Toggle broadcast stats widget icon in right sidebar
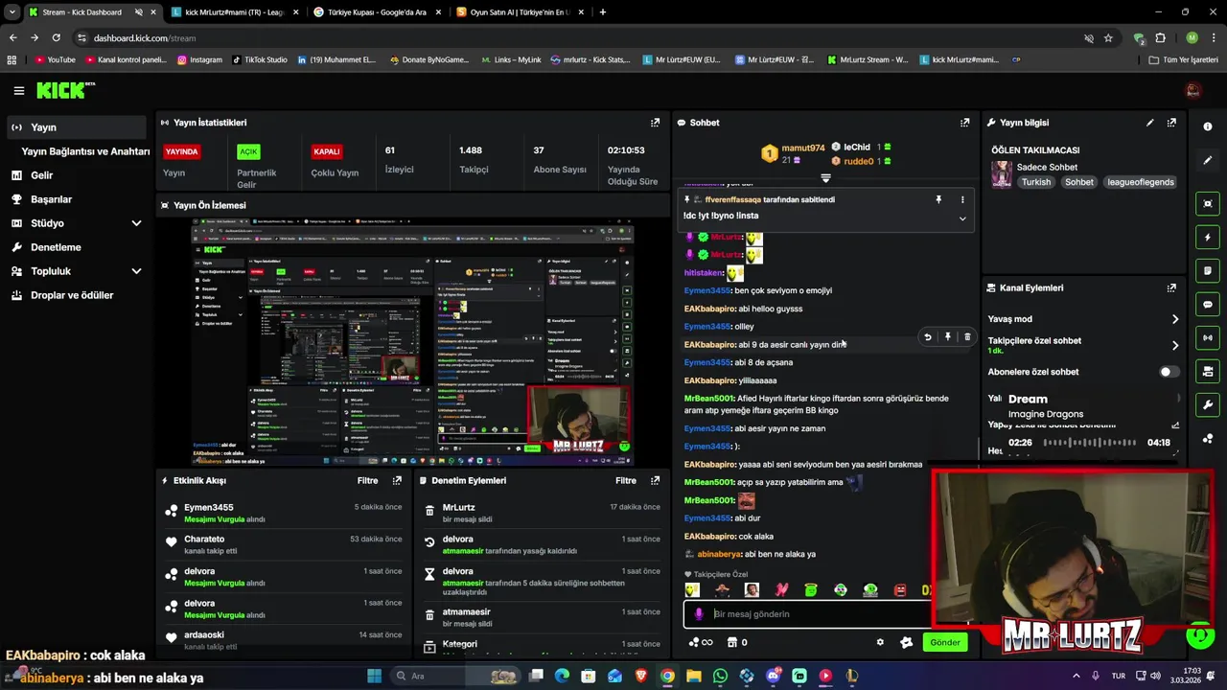 [x=1207, y=337]
